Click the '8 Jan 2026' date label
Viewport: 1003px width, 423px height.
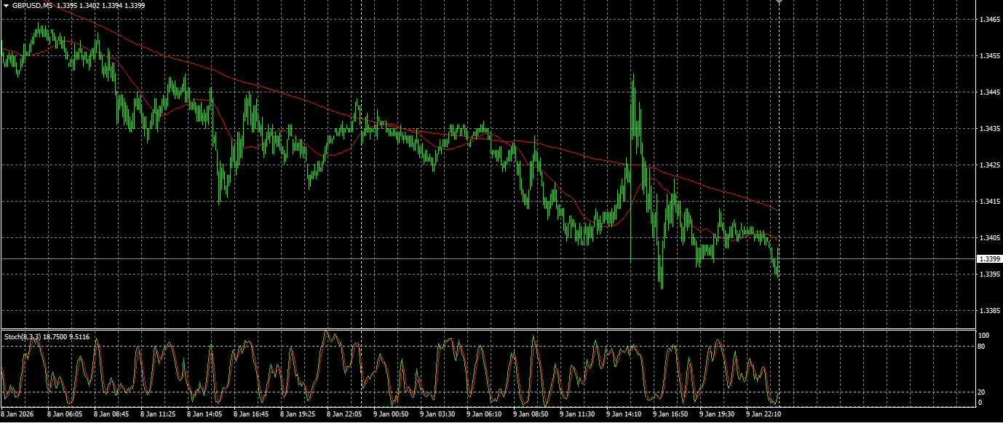tap(18, 414)
